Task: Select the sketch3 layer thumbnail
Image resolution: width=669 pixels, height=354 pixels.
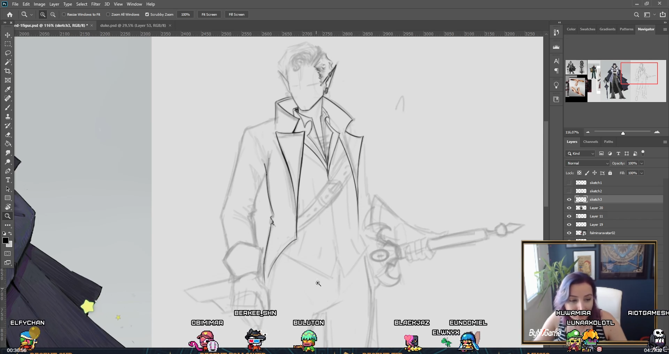Action: (x=581, y=199)
